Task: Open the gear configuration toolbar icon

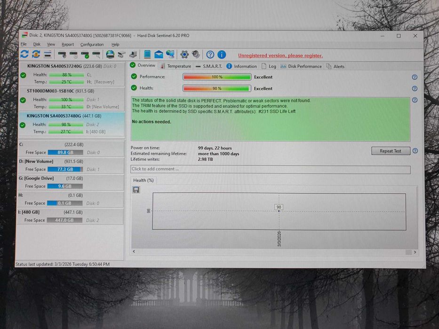Action: pos(184,54)
